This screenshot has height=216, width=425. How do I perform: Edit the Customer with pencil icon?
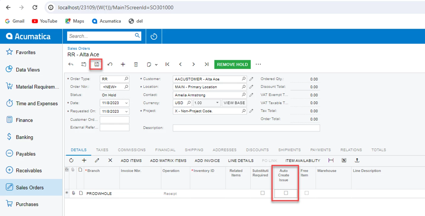pyautogui.click(x=251, y=79)
